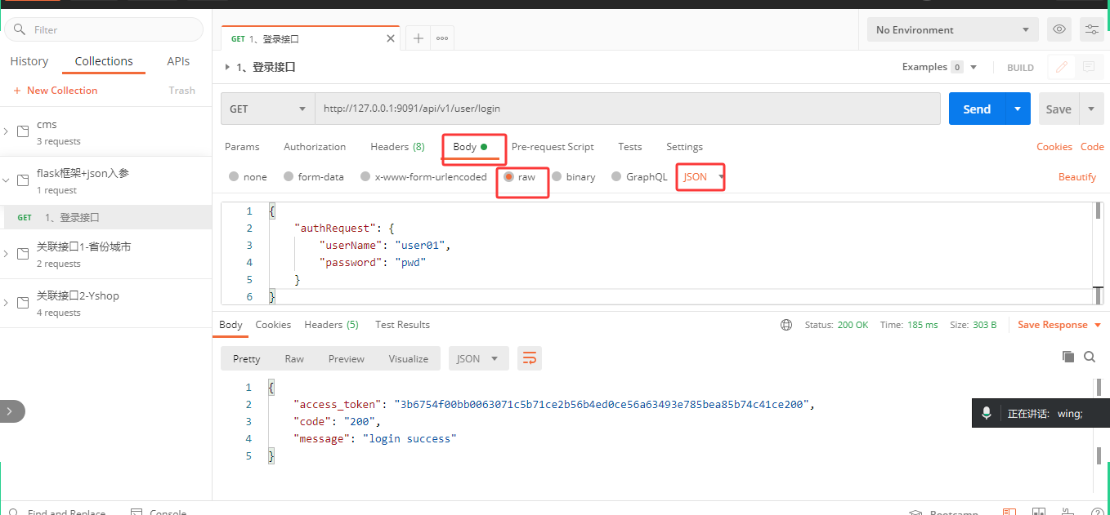Add a new request tab with plus
The image size is (1110, 515).
(418, 38)
